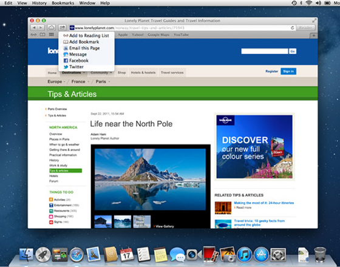This screenshot has height=267, width=340.
Task: Choose Add to Reading List
Action: click(86, 36)
